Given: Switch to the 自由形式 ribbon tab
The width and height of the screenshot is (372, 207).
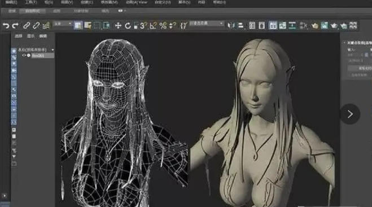Looking at the screenshot, I should point(32,11).
